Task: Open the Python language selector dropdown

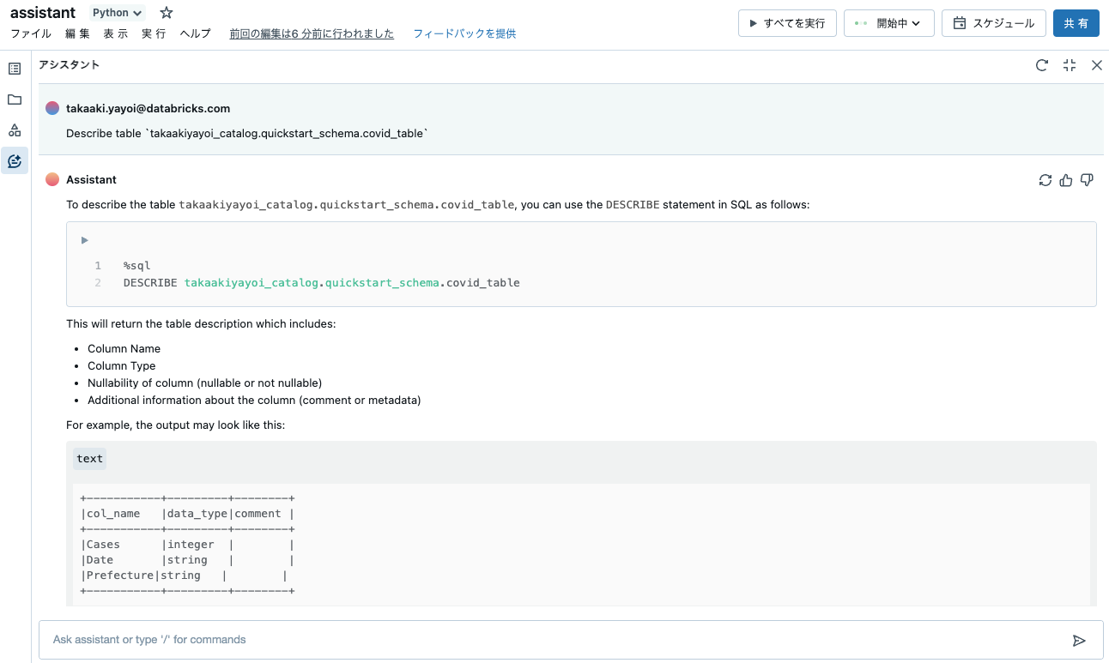Action: 116,12
